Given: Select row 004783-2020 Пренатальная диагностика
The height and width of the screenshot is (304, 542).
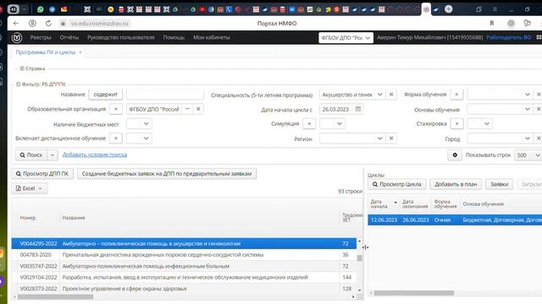Looking at the screenshot, I should tap(184, 255).
